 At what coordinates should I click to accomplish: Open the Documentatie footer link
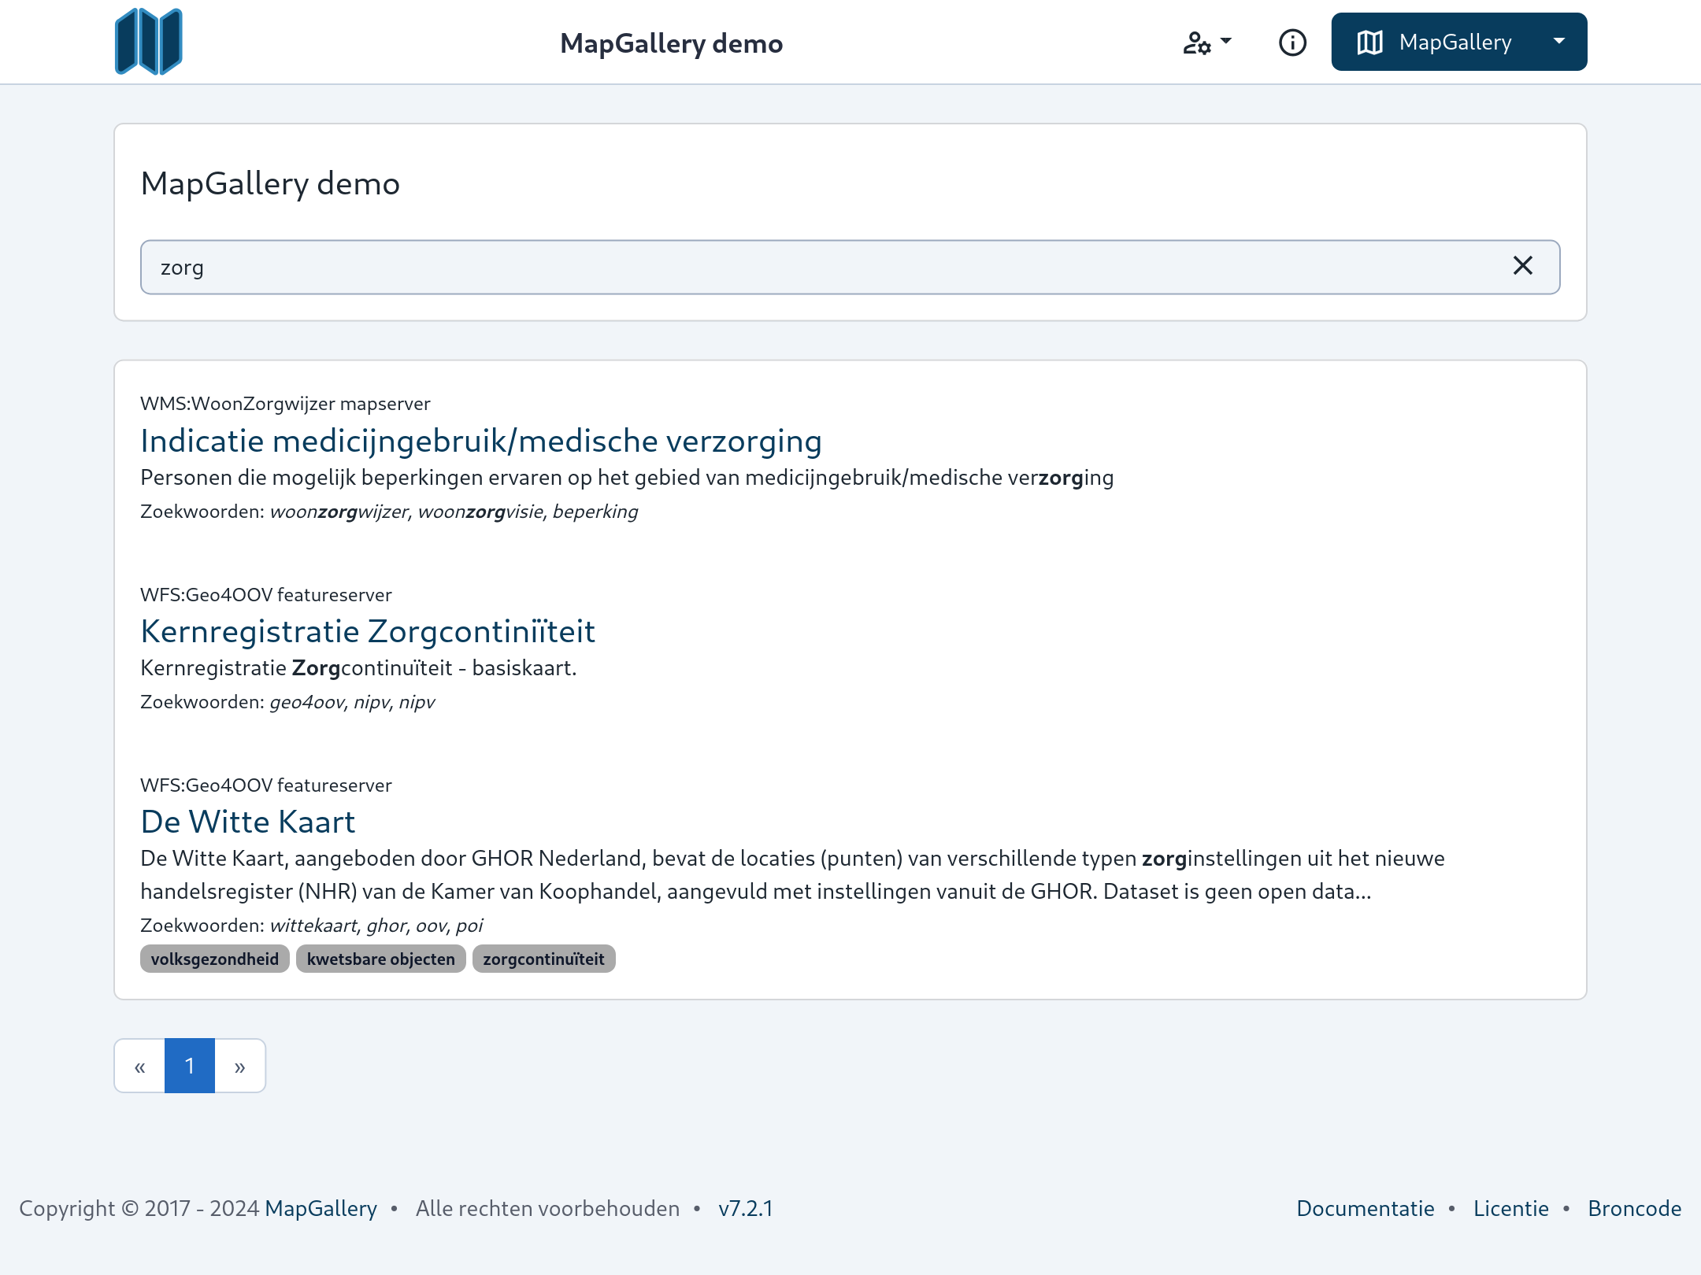click(1365, 1208)
